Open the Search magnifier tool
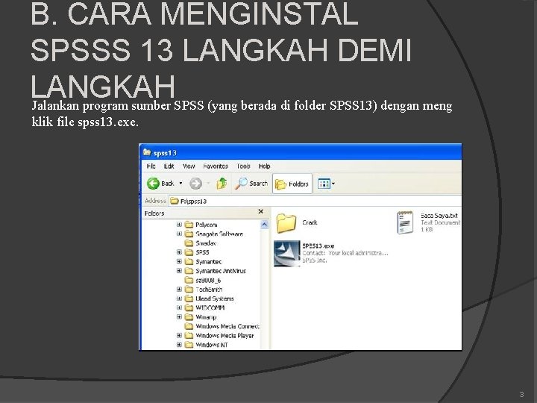 251,184
